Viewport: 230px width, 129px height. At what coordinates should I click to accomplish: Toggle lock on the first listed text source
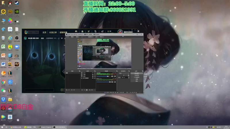pos(95,73)
